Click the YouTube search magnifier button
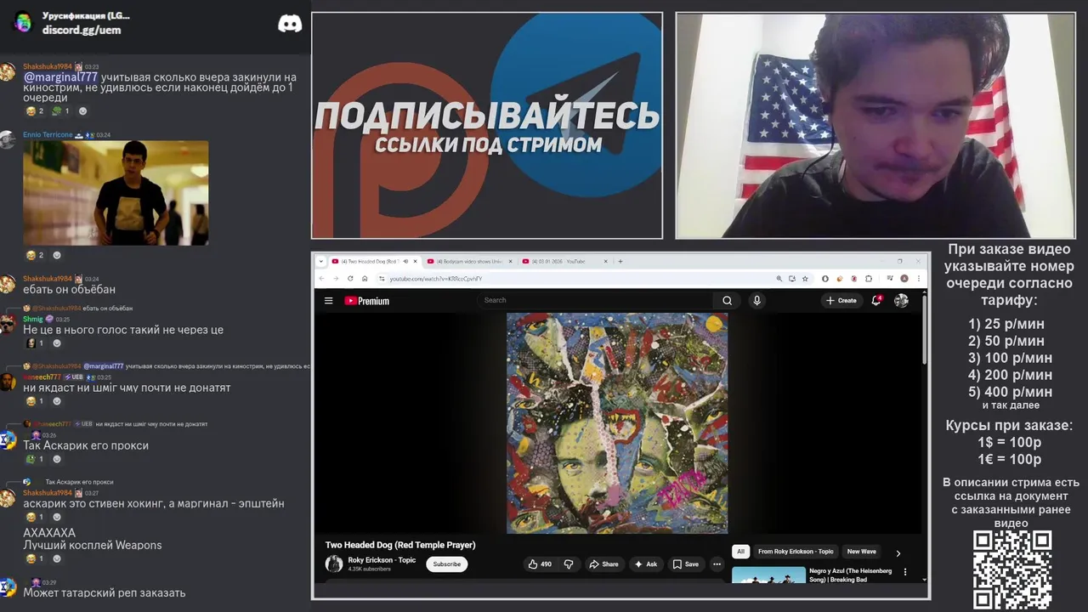 click(x=727, y=300)
